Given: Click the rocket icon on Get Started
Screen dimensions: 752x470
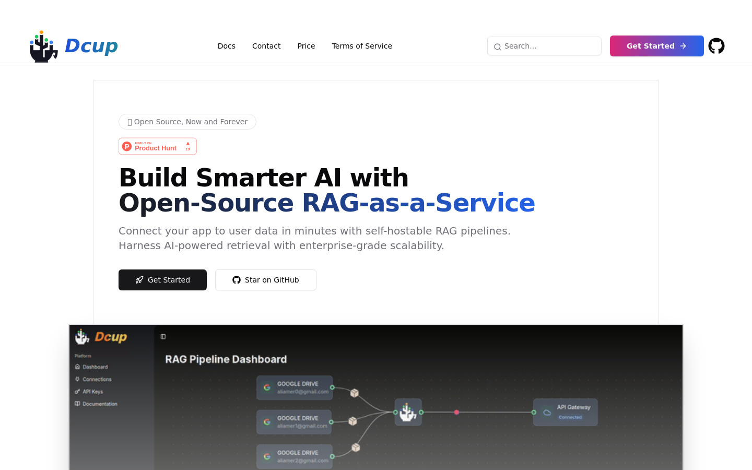Looking at the screenshot, I should (139, 280).
